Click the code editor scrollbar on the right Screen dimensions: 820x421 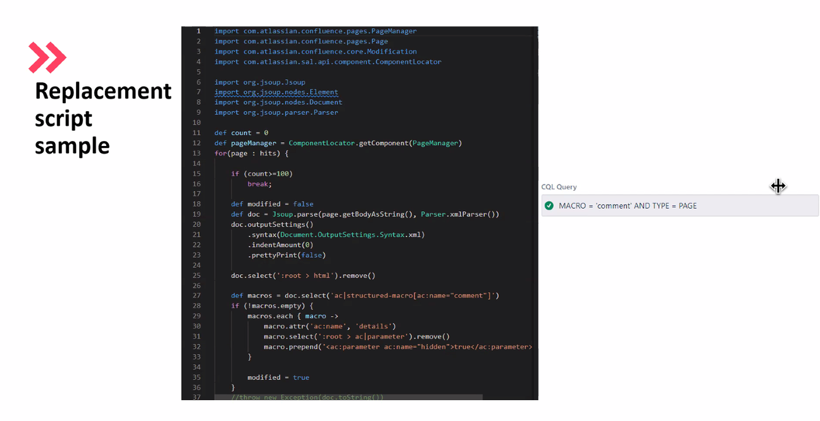[535, 190]
